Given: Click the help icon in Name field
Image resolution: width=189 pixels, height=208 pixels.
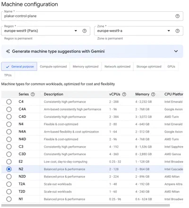Looking at the screenshot, I should [177, 16].
